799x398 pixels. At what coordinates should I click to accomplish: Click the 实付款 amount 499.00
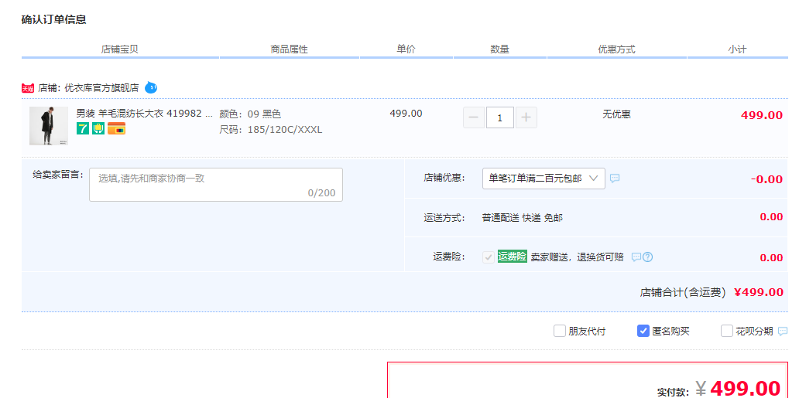(x=745, y=389)
